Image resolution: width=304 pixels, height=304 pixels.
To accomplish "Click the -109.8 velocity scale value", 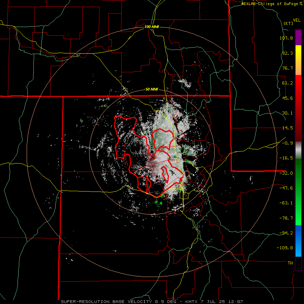I will [285, 248].
